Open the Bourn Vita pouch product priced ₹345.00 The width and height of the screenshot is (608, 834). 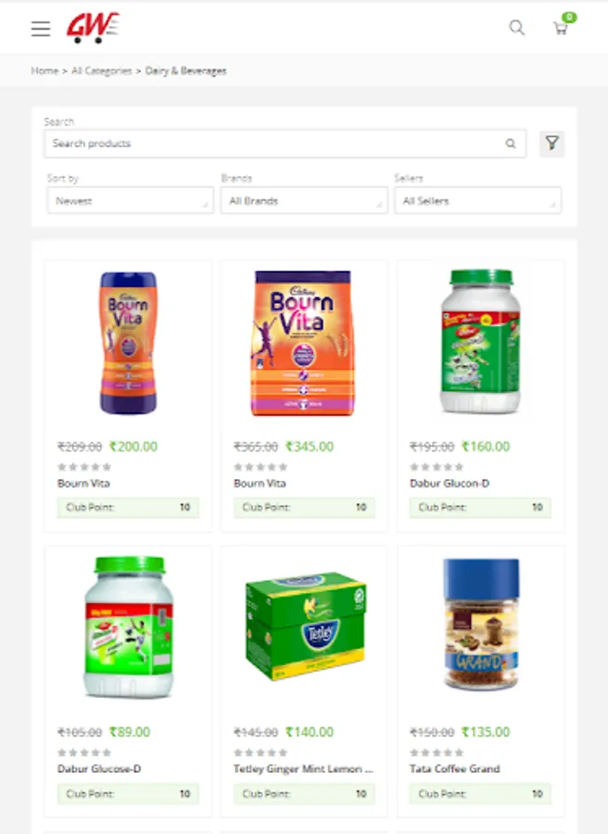303,343
